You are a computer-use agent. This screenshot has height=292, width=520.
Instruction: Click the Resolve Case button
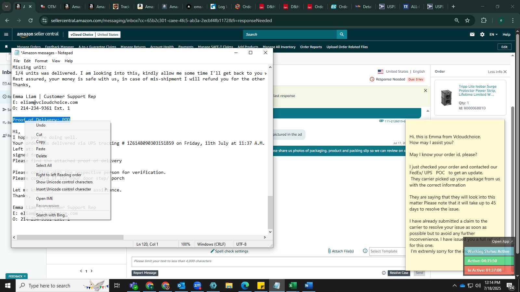click(x=399, y=273)
